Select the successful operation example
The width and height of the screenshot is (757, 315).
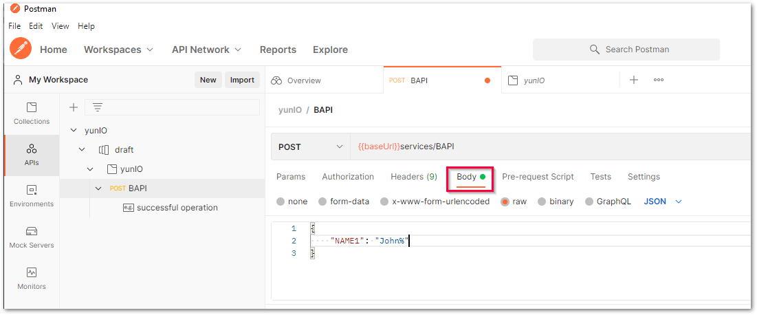177,208
